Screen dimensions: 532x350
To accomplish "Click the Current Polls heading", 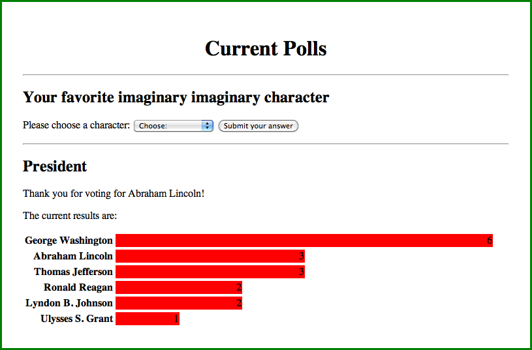I will click(266, 48).
